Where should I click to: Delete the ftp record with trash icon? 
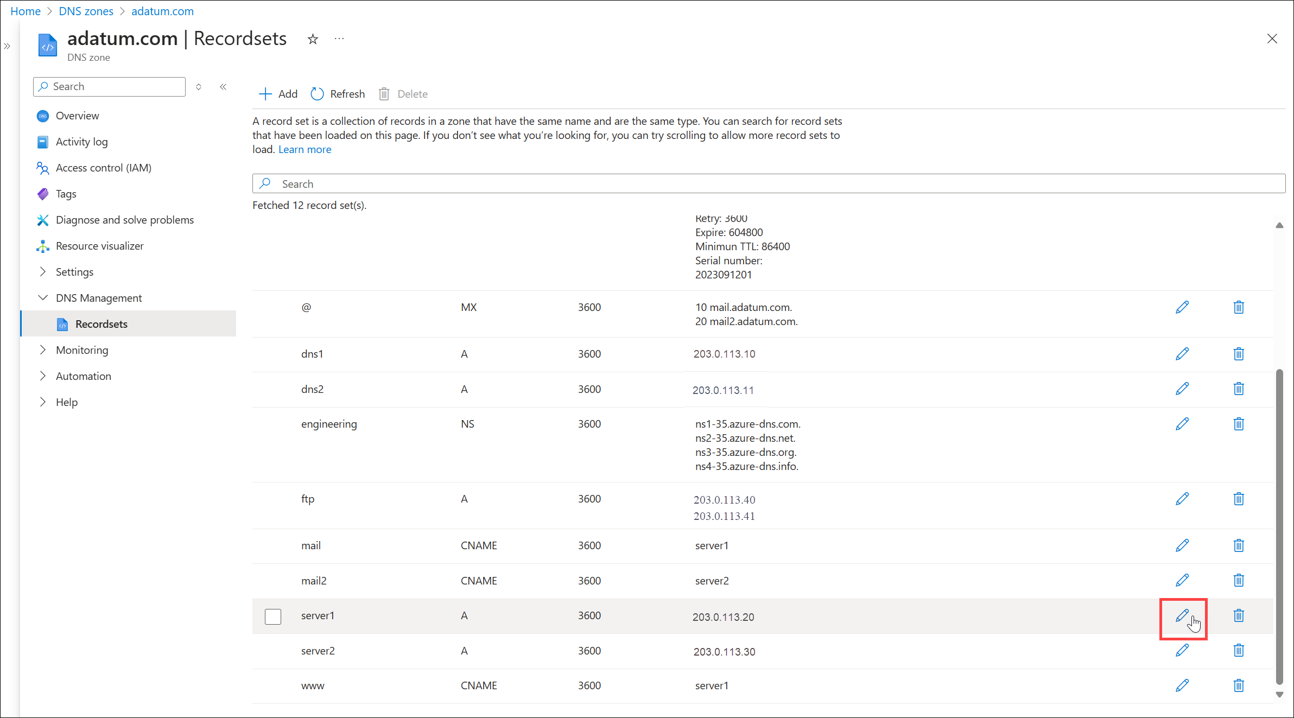pos(1238,499)
